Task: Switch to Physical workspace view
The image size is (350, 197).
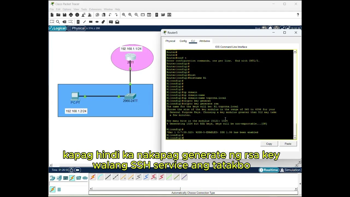Action: tap(77, 28)
